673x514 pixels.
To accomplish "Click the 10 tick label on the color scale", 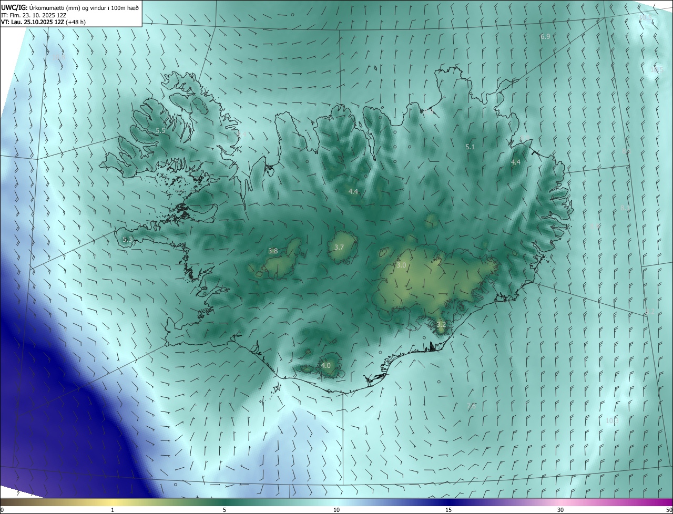I will click(x=336, y=510).
